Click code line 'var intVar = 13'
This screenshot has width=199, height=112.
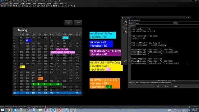click(141, 29)
